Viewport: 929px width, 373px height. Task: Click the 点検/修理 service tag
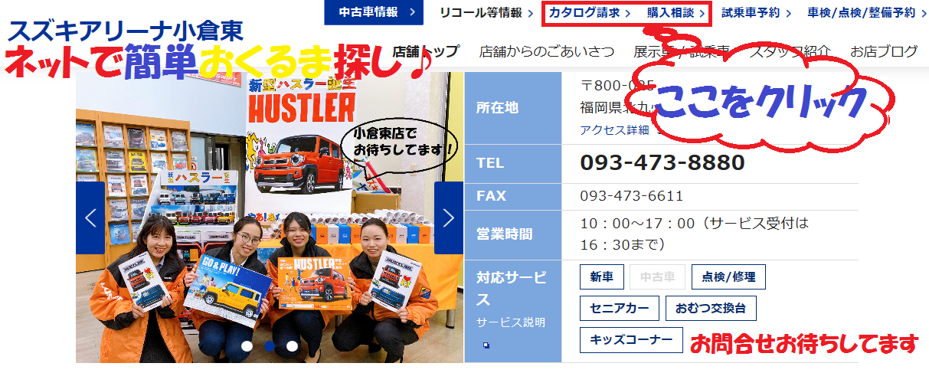coord(728,277)
